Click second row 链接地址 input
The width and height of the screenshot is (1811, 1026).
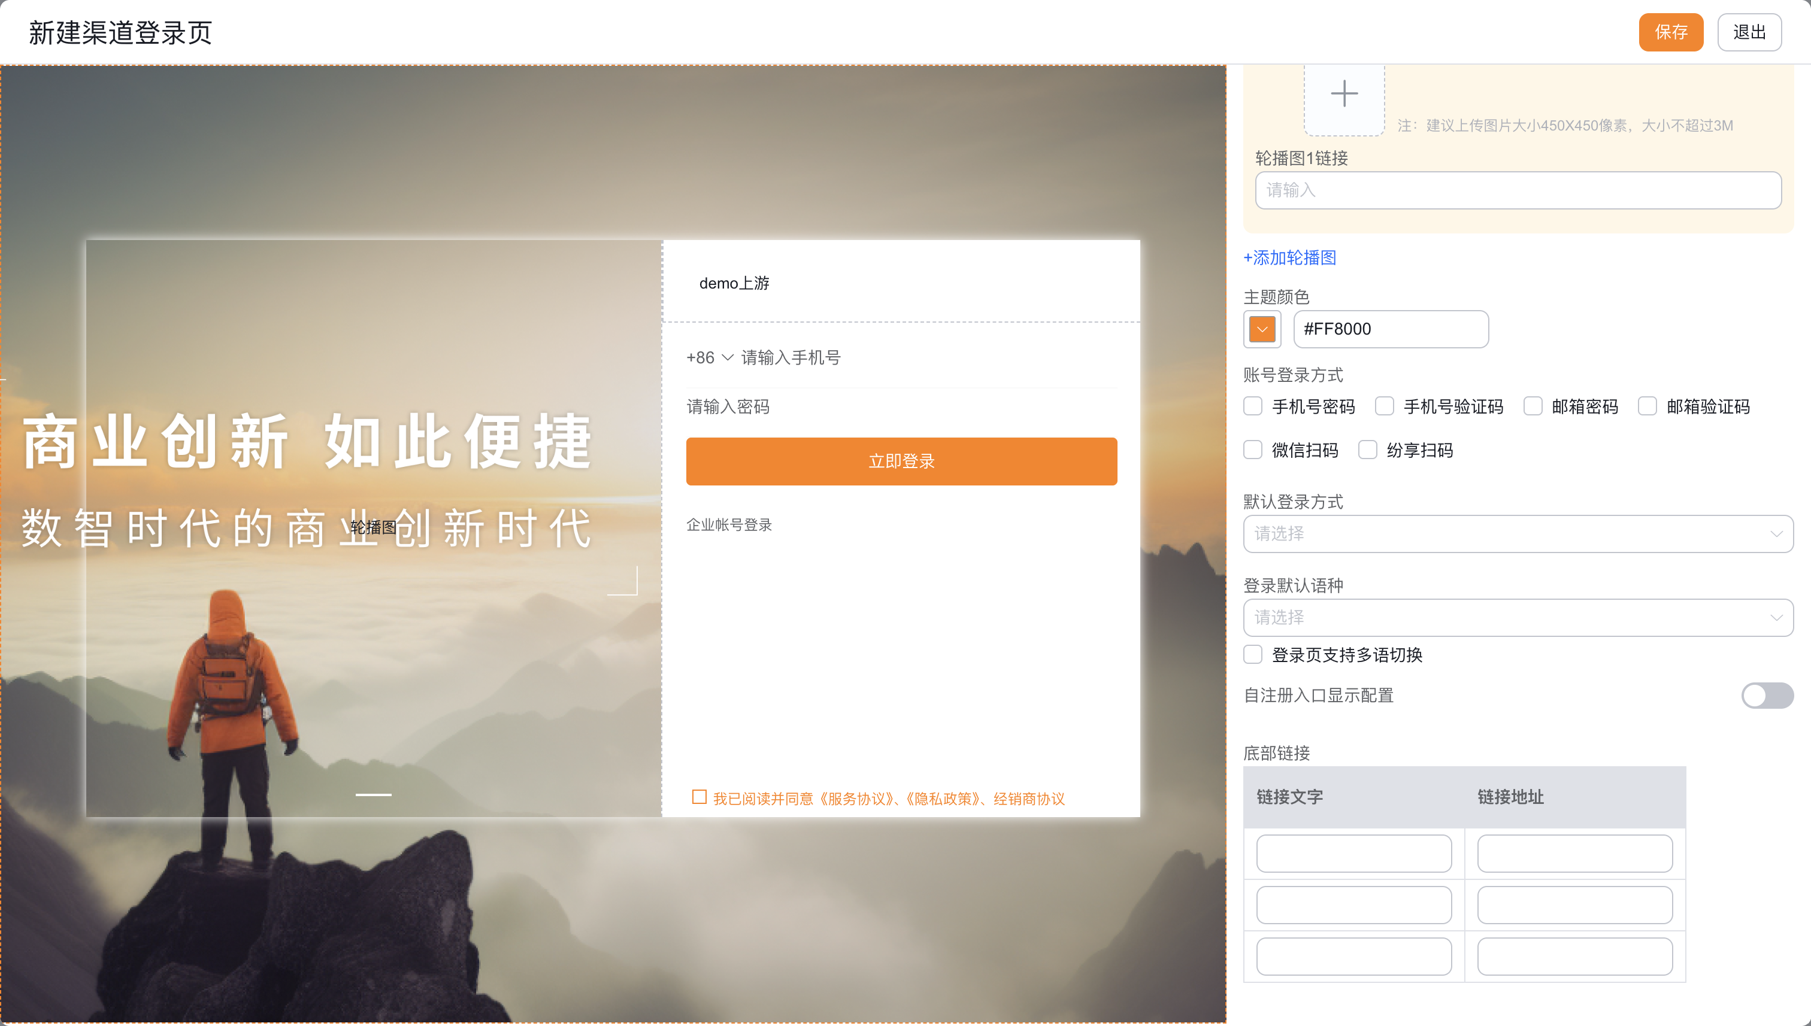[x=1574, y=905]
